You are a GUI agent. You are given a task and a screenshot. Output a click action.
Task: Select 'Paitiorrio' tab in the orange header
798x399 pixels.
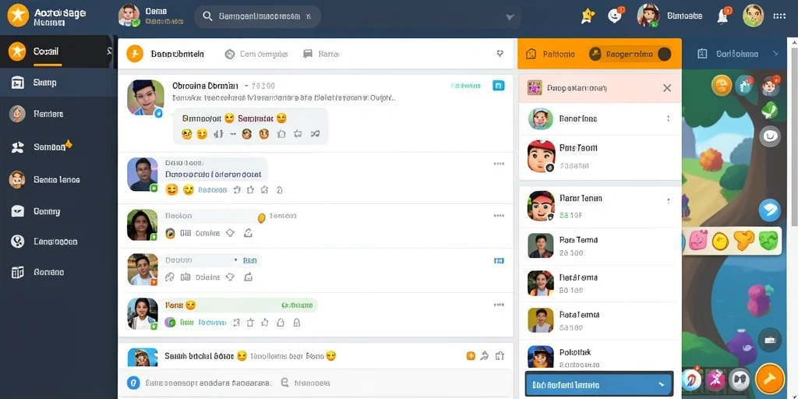click(x=552, y=54)
